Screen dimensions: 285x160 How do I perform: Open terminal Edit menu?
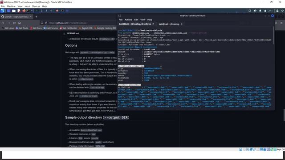point(136,20)
